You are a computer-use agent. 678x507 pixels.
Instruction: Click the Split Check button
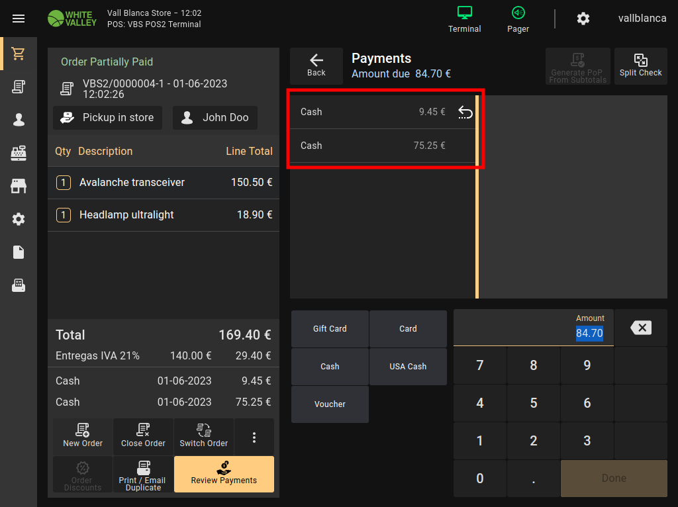(640, 66)
